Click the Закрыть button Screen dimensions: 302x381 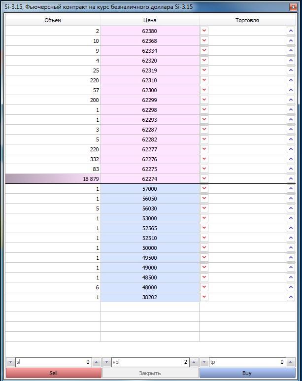point(150,373)
